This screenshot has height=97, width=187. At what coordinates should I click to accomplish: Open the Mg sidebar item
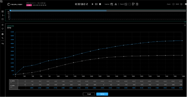pyautogui.click(x=2, y=43)
